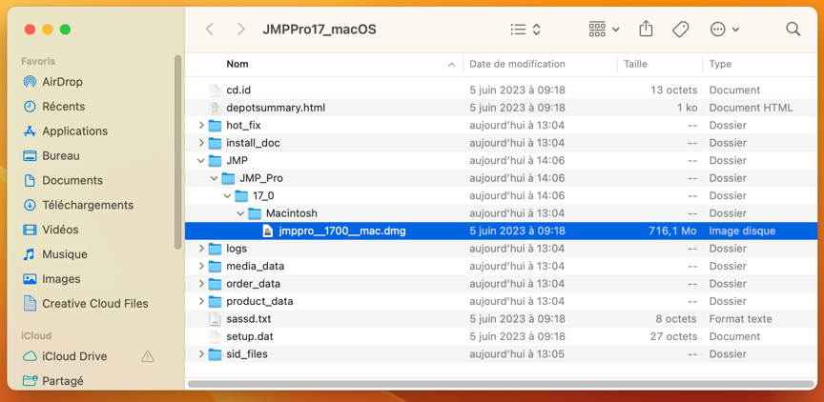
Task: Open the grouping options dropdown
Action: [604, 30]
